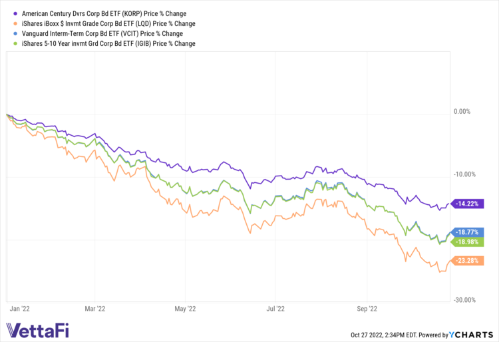Click the Sep '22 axis label
Image resolution: width=499 pixels, height=342 pixels.
(367, 309)
